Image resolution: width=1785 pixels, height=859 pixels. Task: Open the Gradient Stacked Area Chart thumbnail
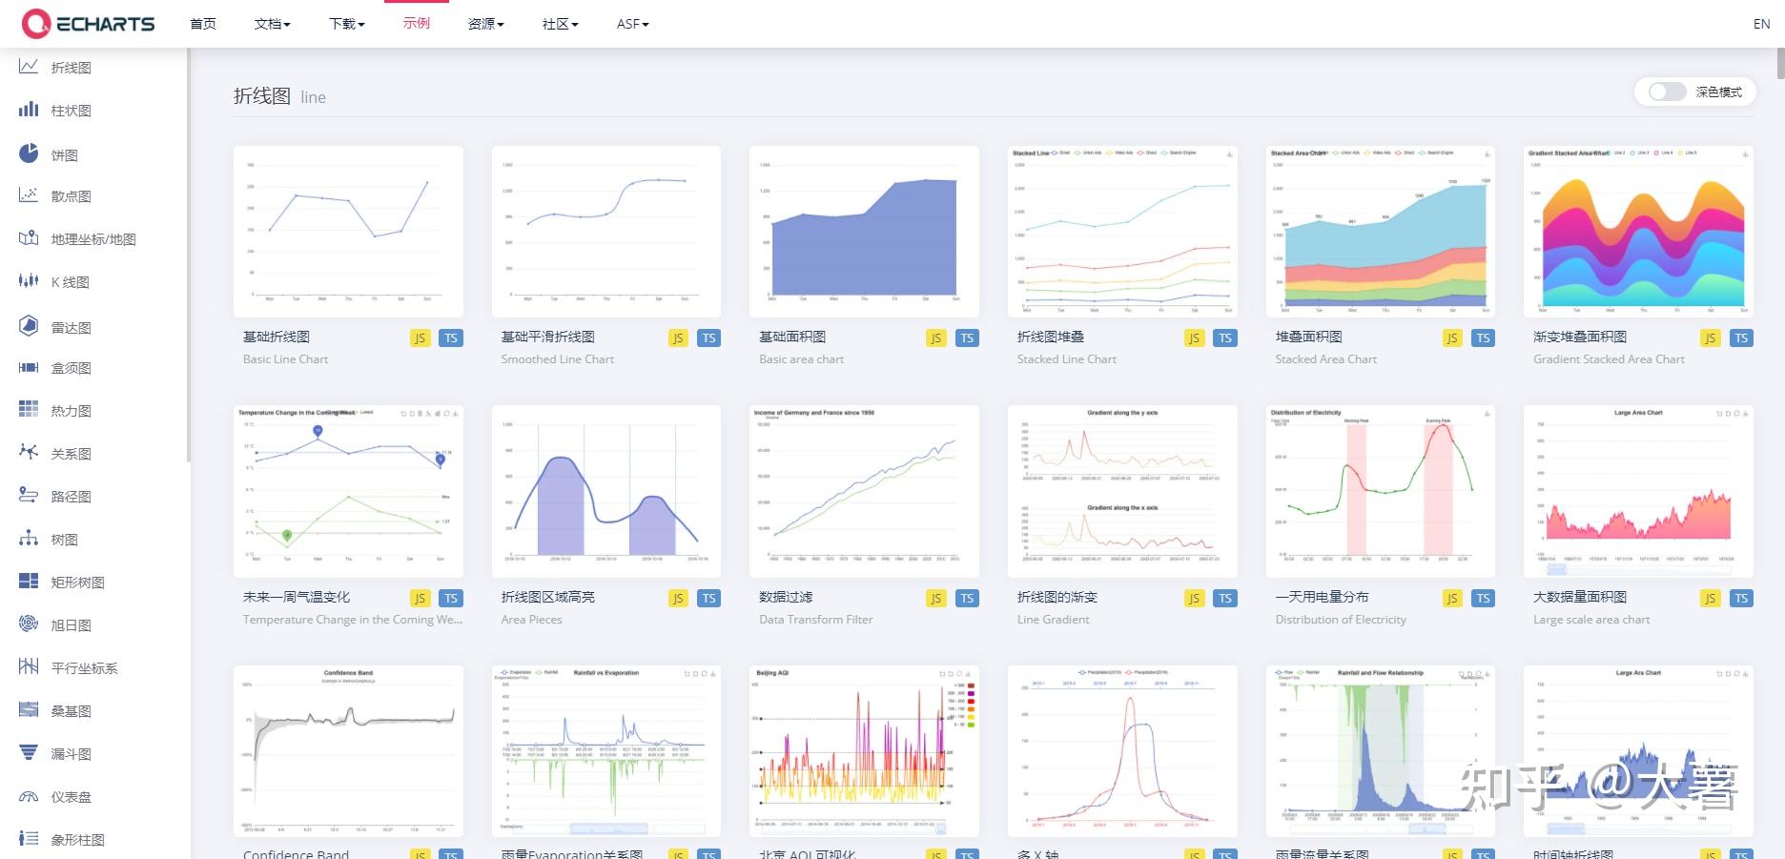[x=1638, y=232]
